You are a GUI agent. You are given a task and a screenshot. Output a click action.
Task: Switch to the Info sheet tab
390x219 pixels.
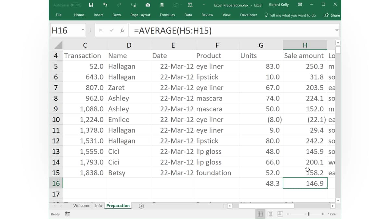point(98,206)
